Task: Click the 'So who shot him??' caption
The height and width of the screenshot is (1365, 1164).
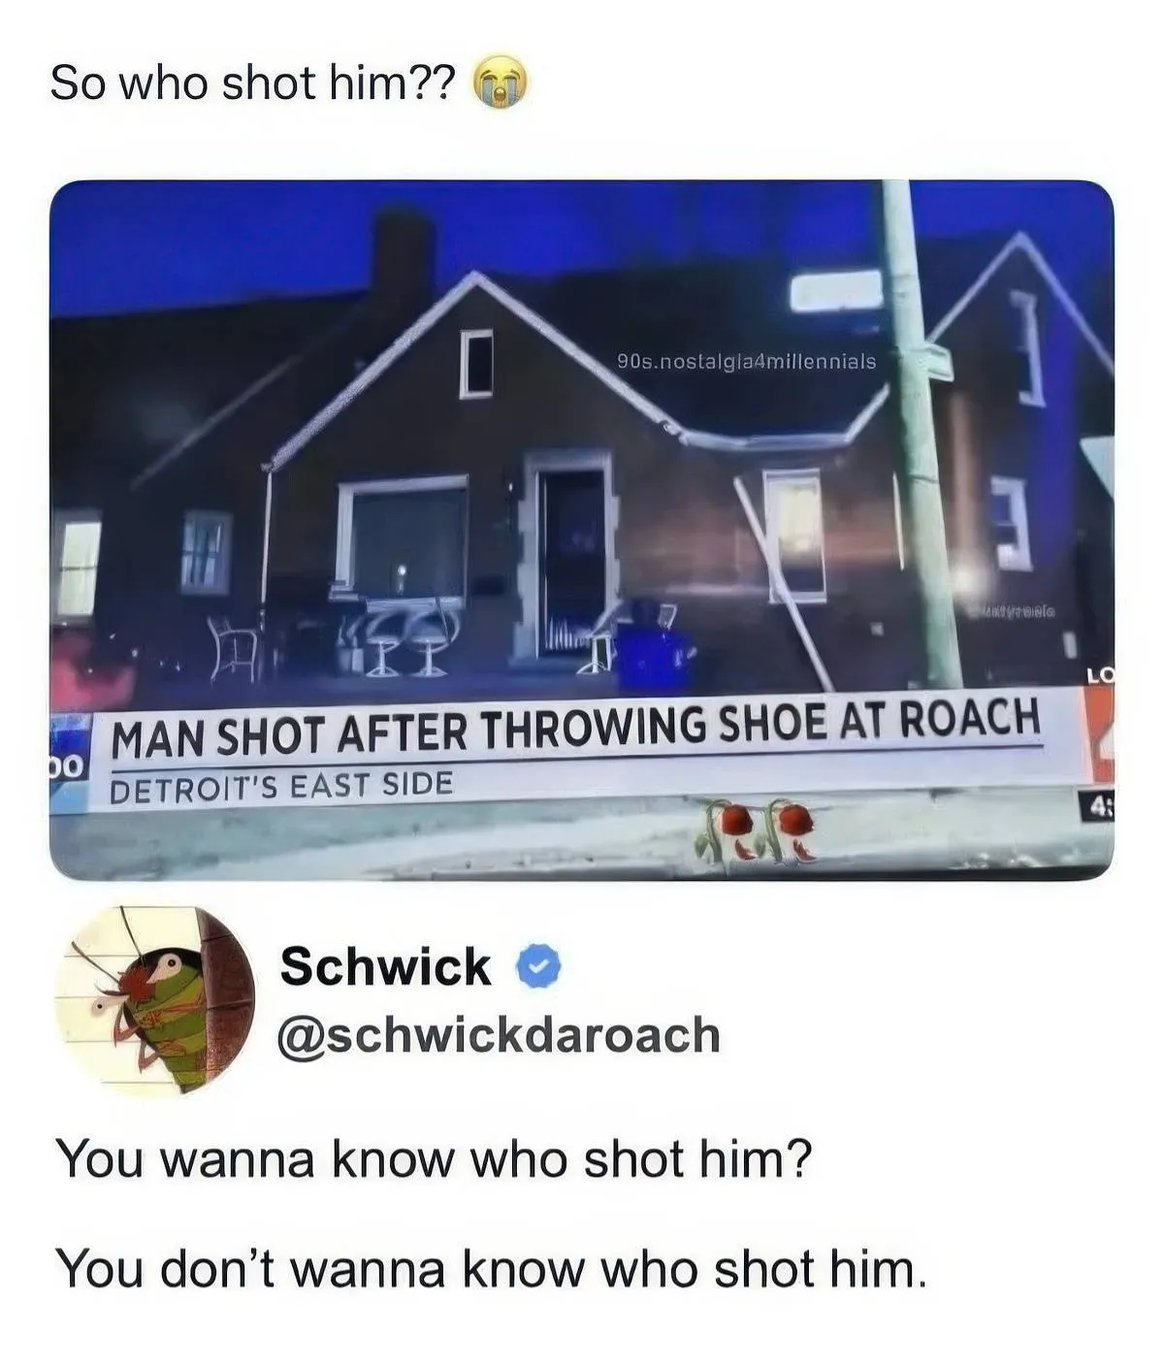Action: [x=251, y=82]
